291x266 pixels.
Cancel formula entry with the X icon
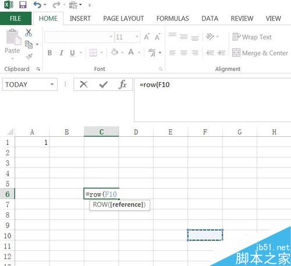[84, 84]
